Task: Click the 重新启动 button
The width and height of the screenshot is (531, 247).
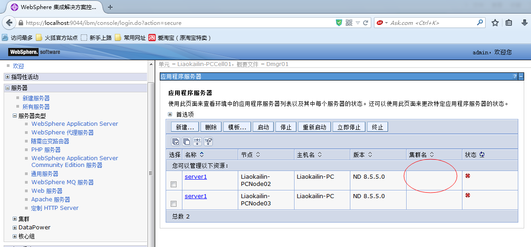Action: click(314, 127)
